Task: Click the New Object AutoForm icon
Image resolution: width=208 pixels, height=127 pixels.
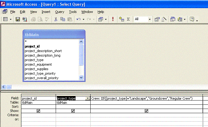Action: coord(180,19)
